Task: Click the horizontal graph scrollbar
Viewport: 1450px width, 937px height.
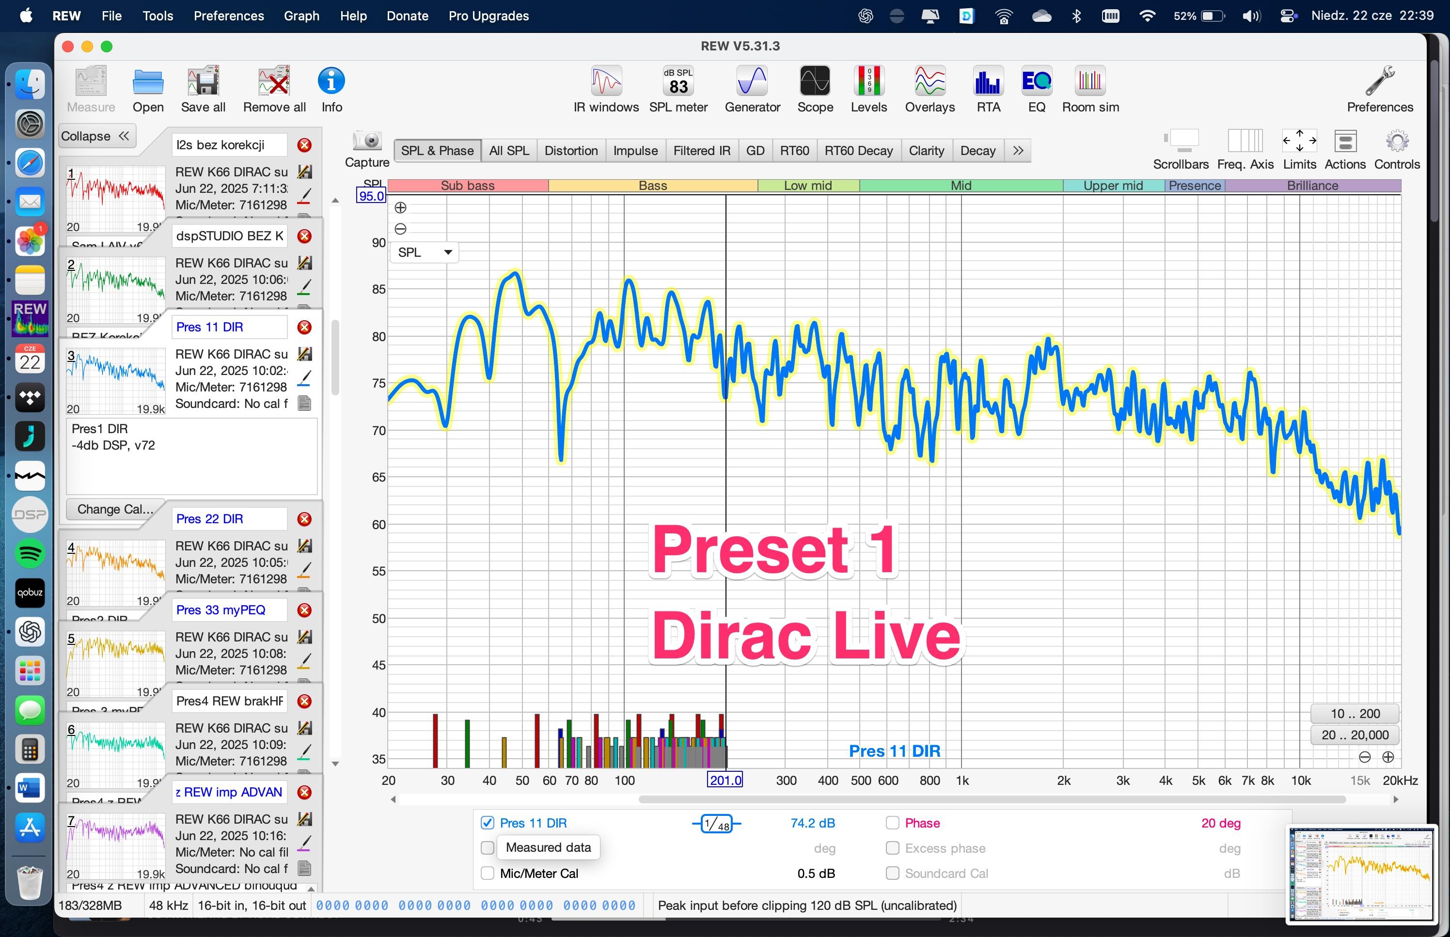Action: tap(992, 799)
